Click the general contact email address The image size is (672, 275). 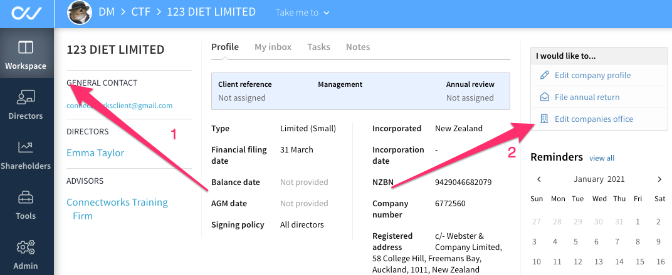point(120,106)
